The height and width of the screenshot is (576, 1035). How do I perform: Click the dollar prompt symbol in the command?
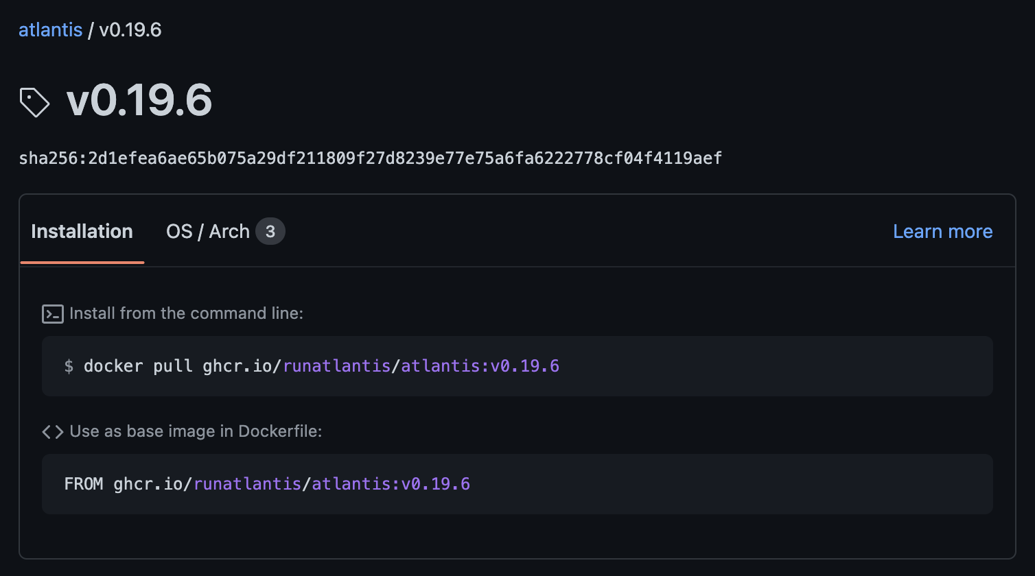pos(67,366)
